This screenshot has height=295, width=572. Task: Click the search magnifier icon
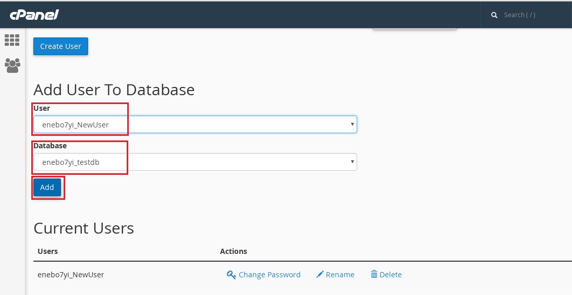[x=494, y=15]
